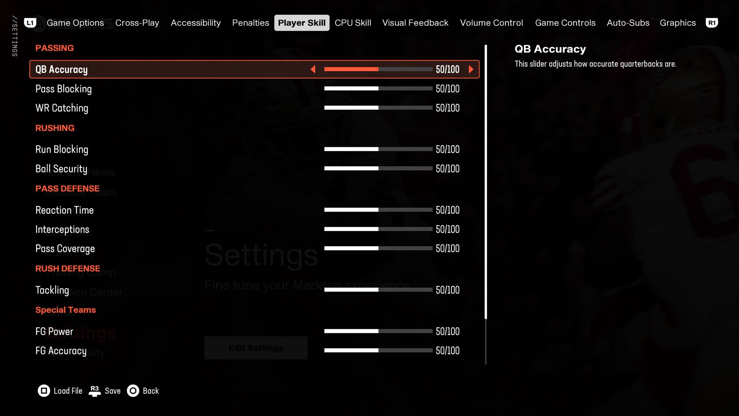Screen dimensions: 739x416
Task: Open the Game Options tab
Action: (75, 22)
